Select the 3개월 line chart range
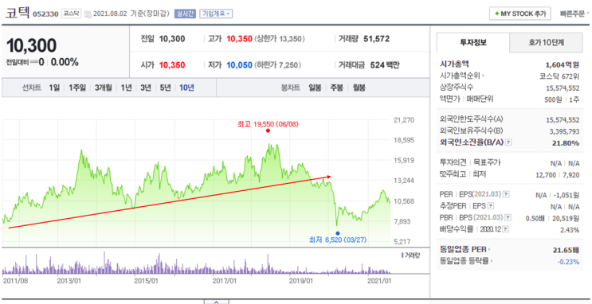Screen dimensions: 592x304 click(103, 88)
